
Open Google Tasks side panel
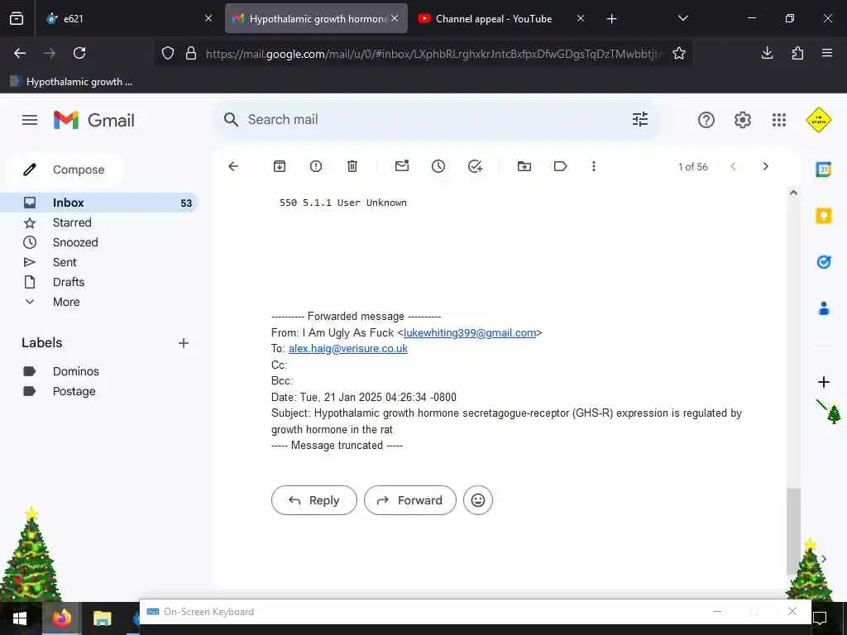click(x=823, y=262)
